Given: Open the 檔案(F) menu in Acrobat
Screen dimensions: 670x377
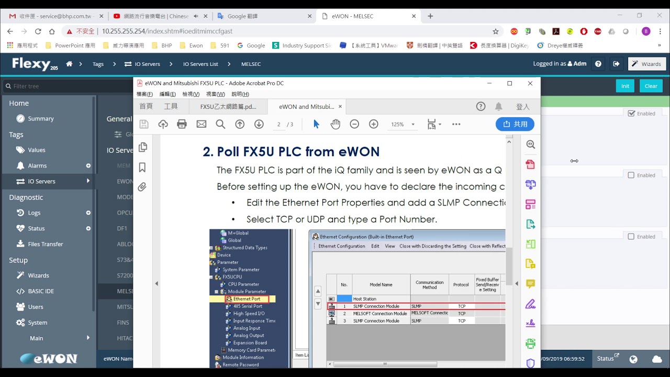Looking at the screenshot, I should [x=144, y=94].
